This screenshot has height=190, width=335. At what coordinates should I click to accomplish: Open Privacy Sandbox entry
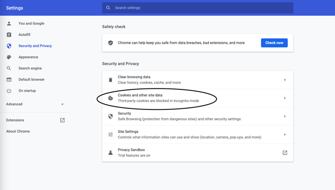pyautogui.click(x=198, y=153)
